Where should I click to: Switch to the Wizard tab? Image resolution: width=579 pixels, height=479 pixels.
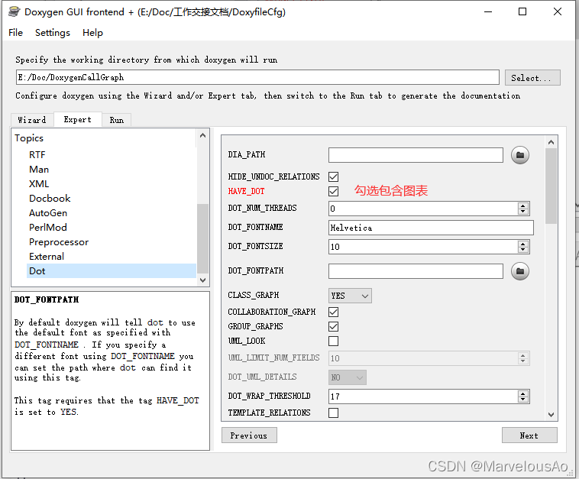click(x=32, y=120)
